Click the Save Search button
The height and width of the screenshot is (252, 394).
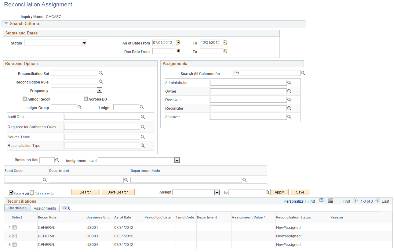click(118, 192)
